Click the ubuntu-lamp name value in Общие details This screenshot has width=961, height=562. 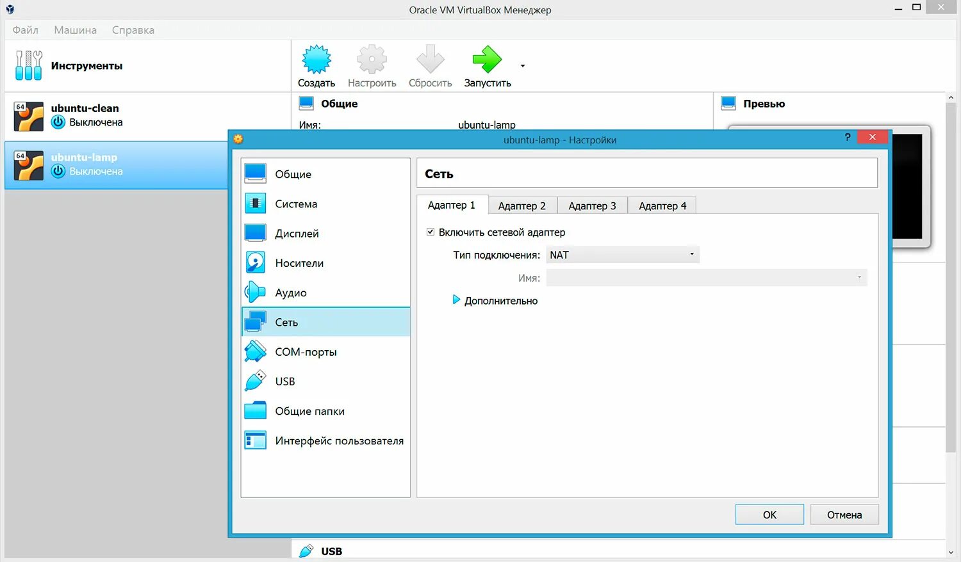point(486,125)
